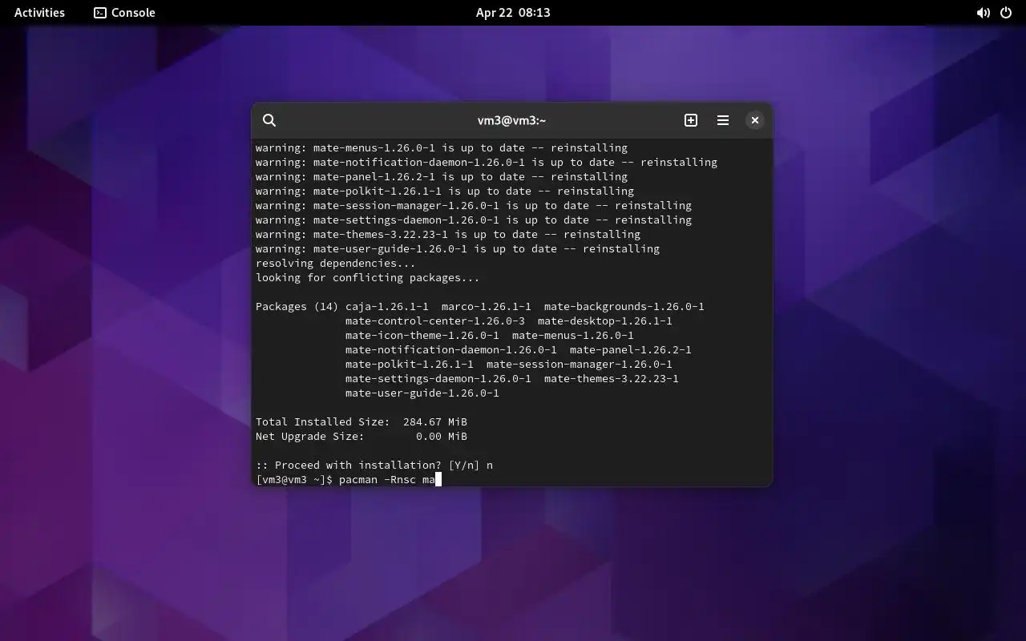
Task: Open a new tab with plus icon
Action: [x=691, y=120]
